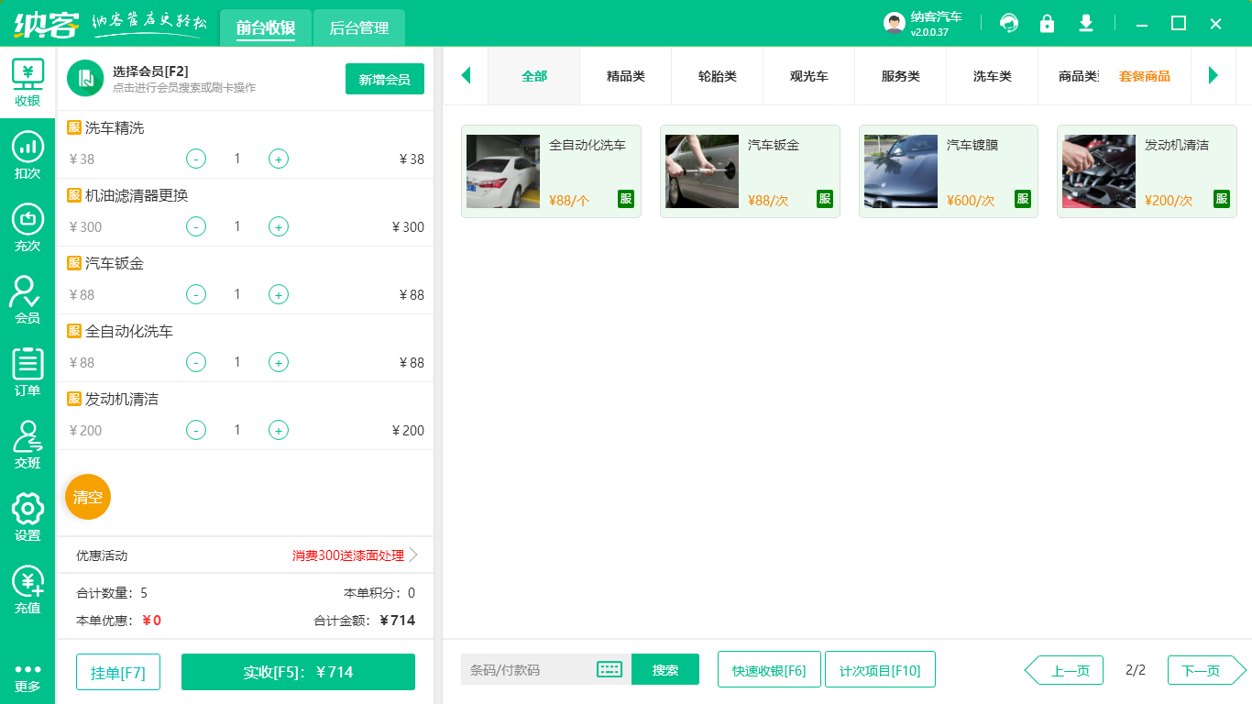Expand the 优惠活动 promotion details

[x=412, y=555]
